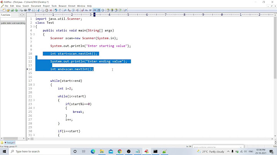
Task: Click the Task View taskbar icon
Action: pos(83,152)
